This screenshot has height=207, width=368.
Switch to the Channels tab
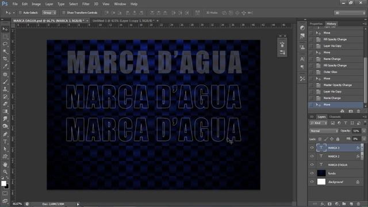click(x=335, y=117)
